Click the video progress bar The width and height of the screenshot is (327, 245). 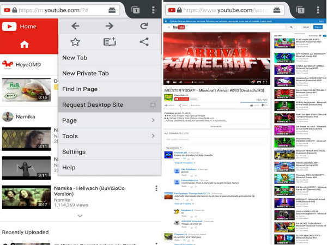216,79
